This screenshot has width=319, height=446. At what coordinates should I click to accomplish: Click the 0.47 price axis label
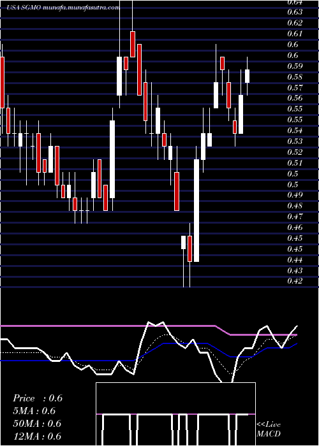click(x=295, y=217)
